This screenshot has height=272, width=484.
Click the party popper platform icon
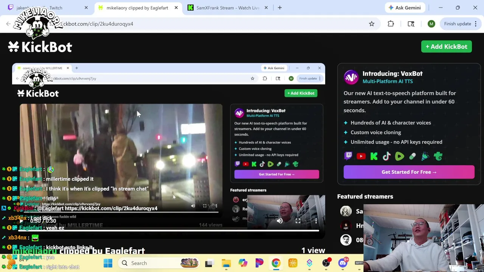(x=425, y=156)
